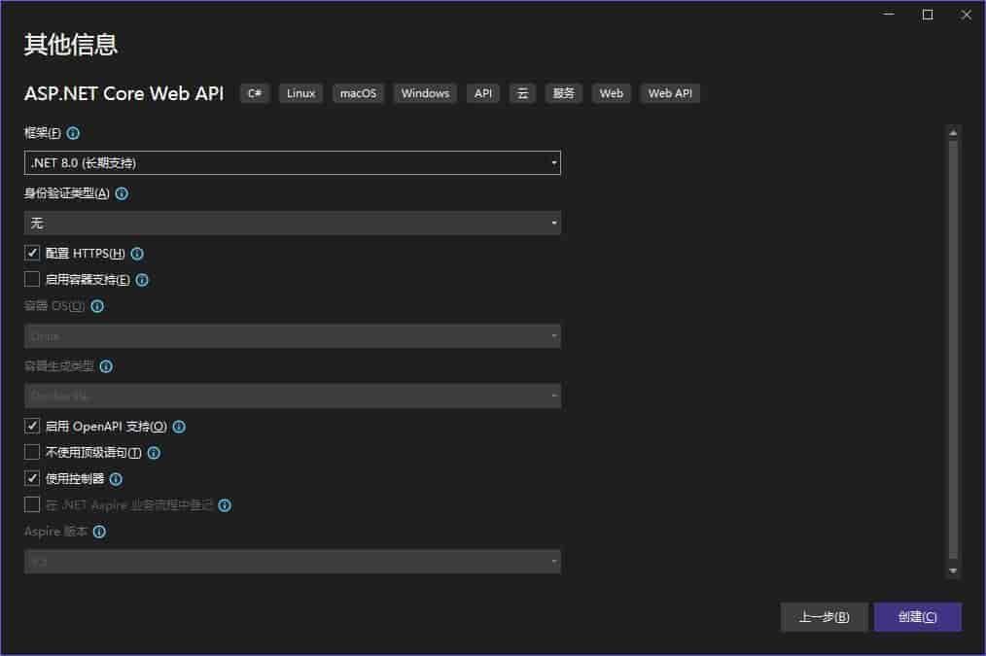The width and height of the screenshot is (986, 656).
Task: Click the info icon next to Aspire 版本
Action: click(x=99, y=532)
